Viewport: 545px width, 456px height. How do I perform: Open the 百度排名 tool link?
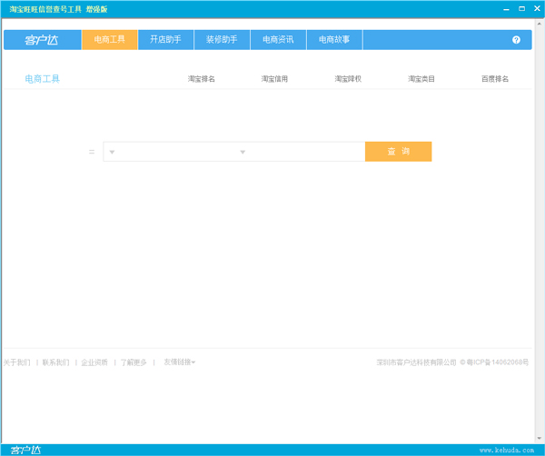[495, 79]
